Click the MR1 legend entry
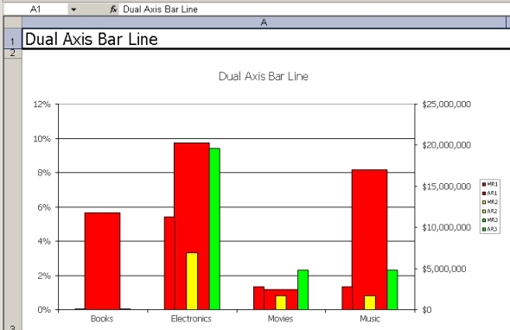The image size is (510, 330). pyautogui.click(x=490, y=184)
